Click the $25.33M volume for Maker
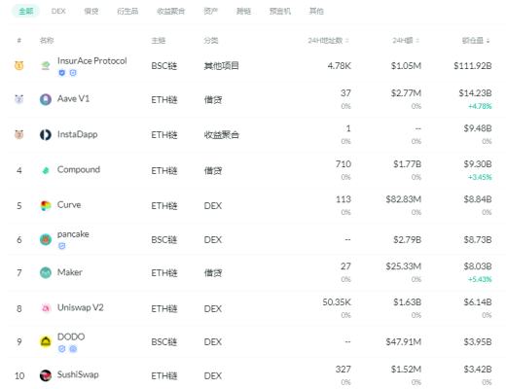The height and width of the screenshot is (389, 506). pyautogui.click(x=404, y=266)
